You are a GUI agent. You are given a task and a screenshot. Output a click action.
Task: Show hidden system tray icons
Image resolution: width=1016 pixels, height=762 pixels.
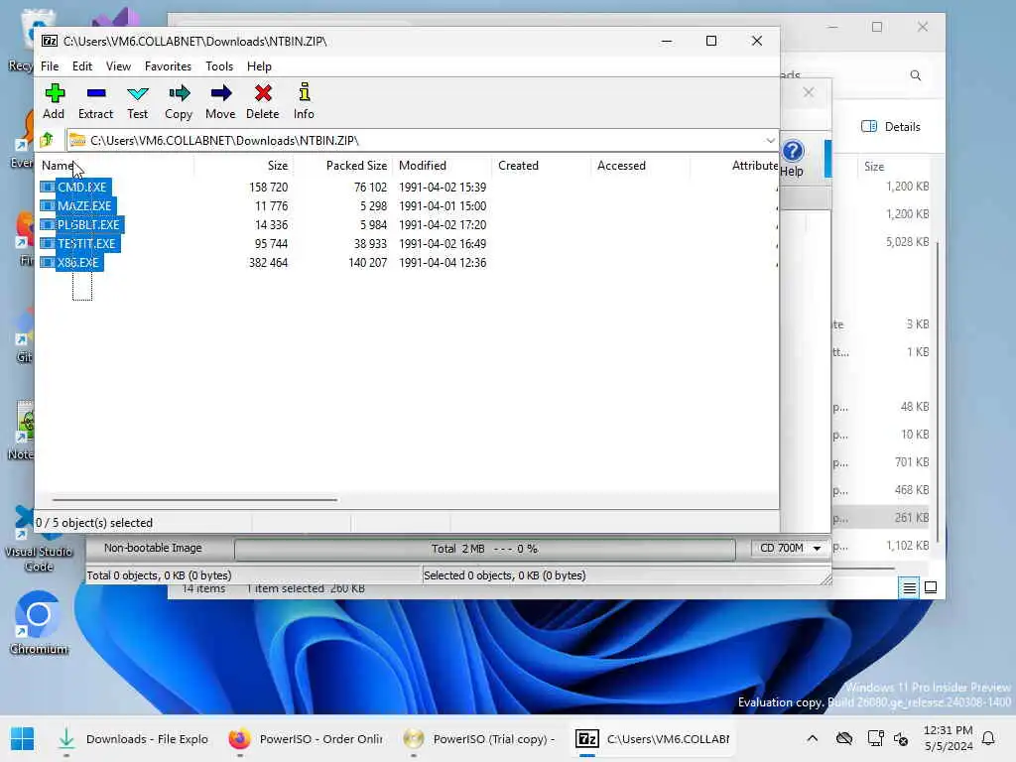pyautogui.click(x=812, y=738)
